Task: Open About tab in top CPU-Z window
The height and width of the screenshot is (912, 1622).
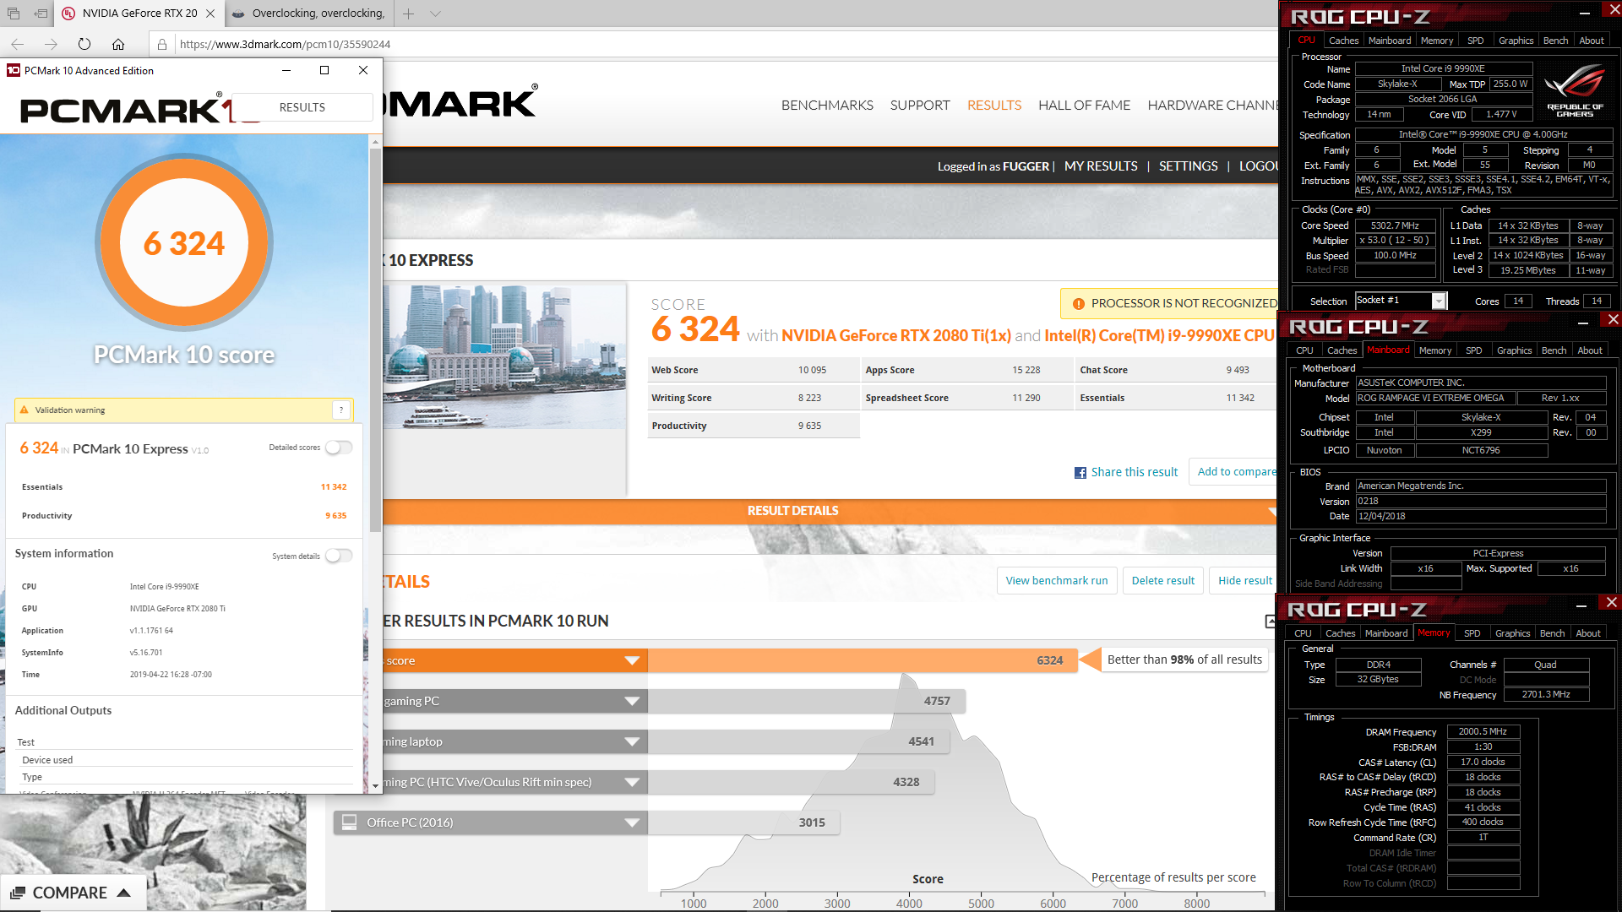Action: 1592,41
